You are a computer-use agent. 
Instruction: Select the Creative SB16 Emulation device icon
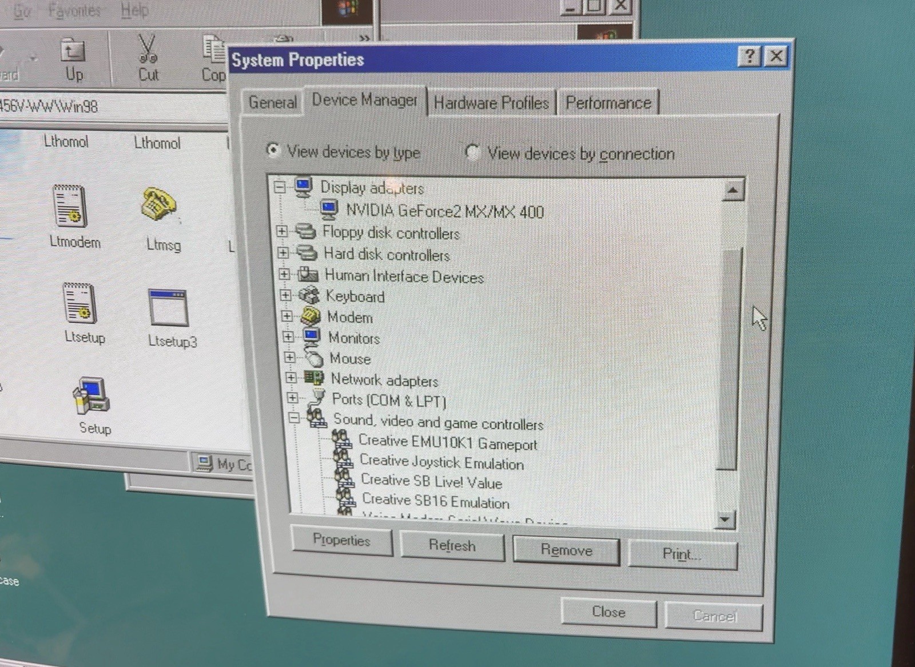pyautogui.click(x=345, y=498)
